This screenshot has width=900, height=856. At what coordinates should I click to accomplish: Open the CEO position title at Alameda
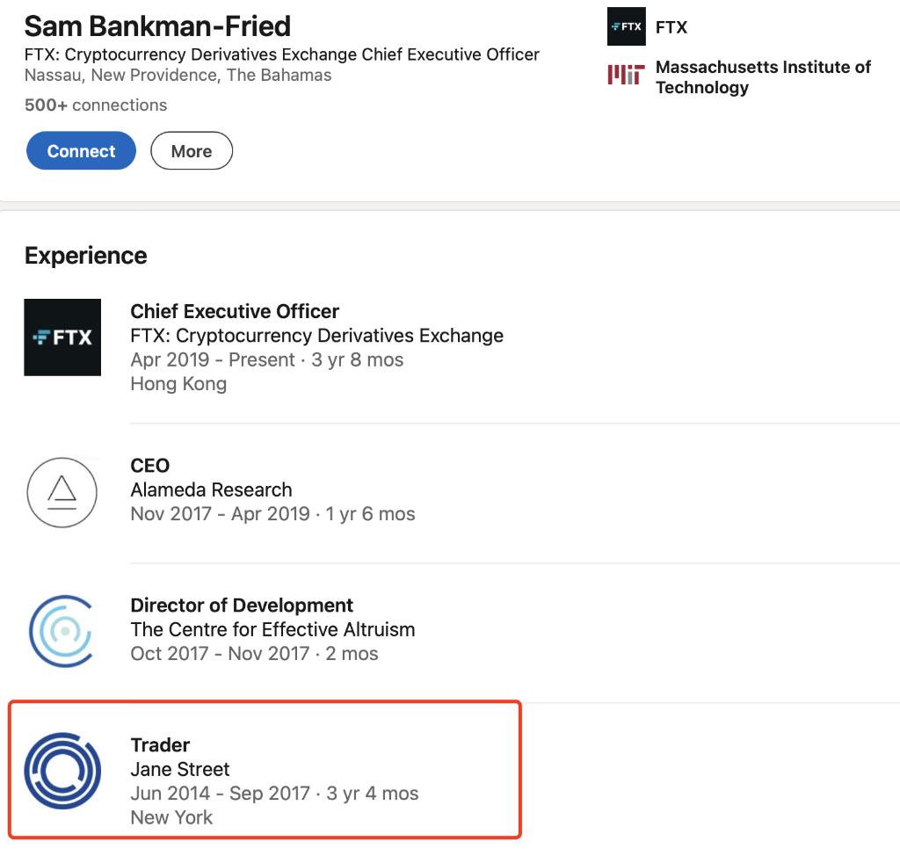click(x=149, y=465)
